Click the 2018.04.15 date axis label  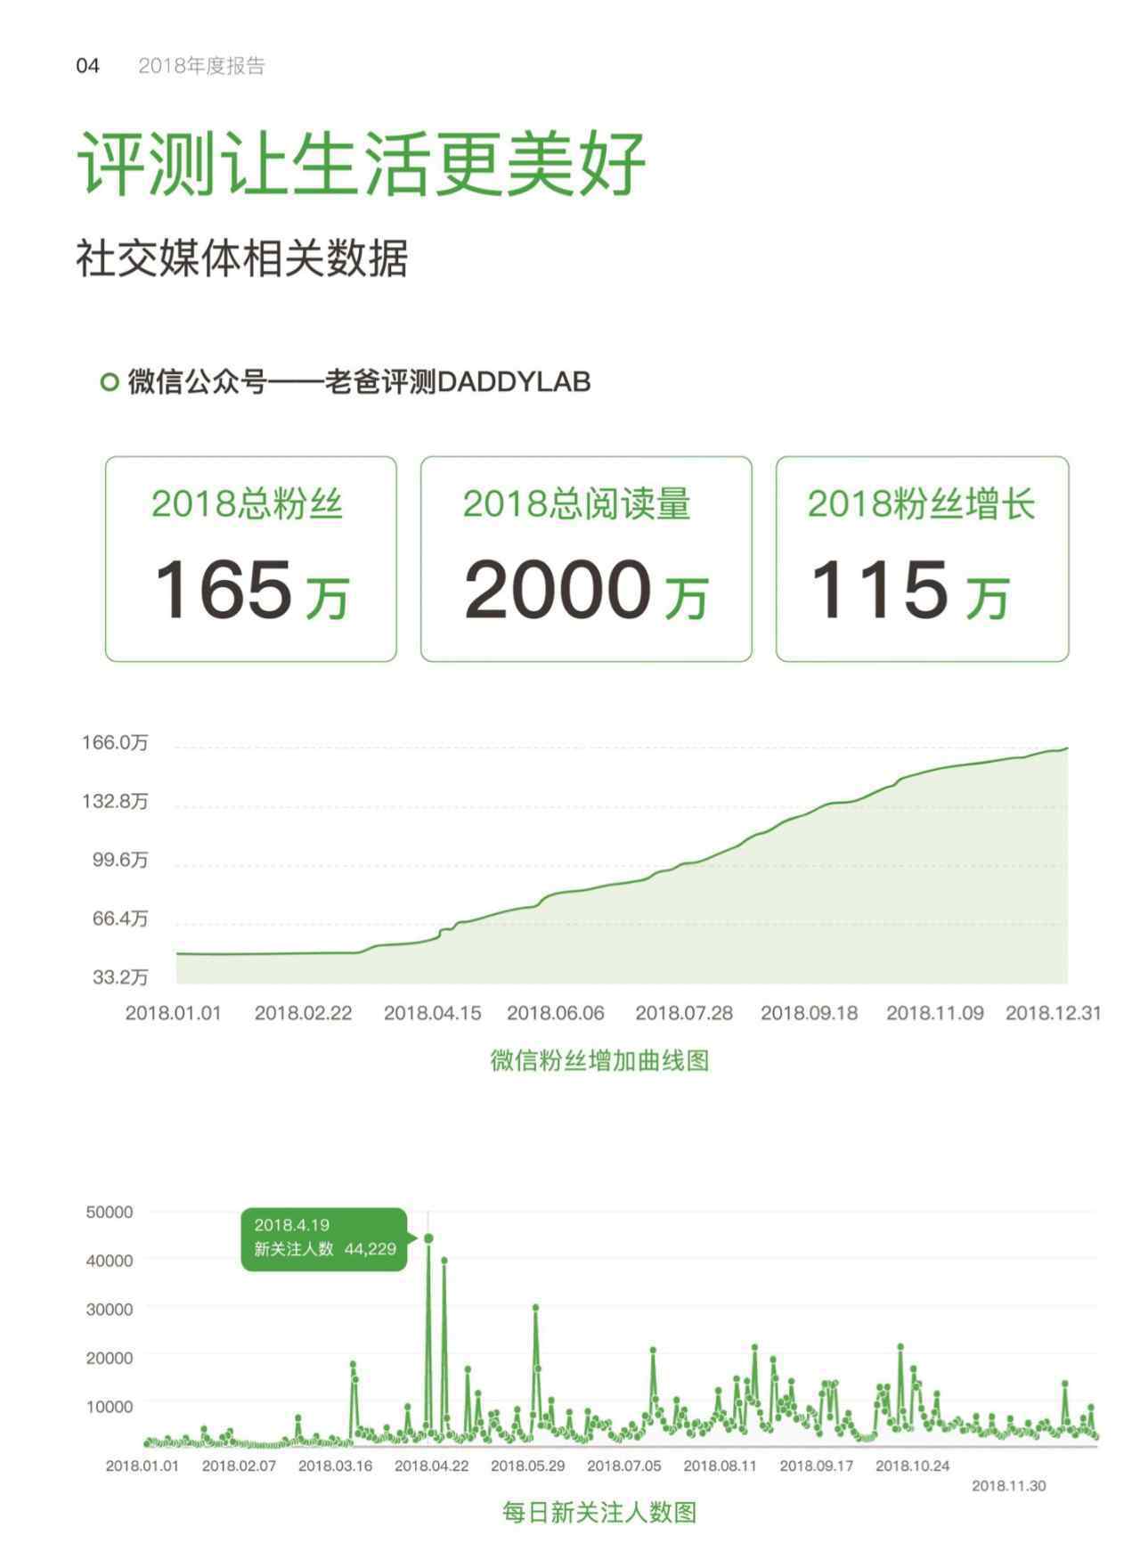click(432, 1013)
